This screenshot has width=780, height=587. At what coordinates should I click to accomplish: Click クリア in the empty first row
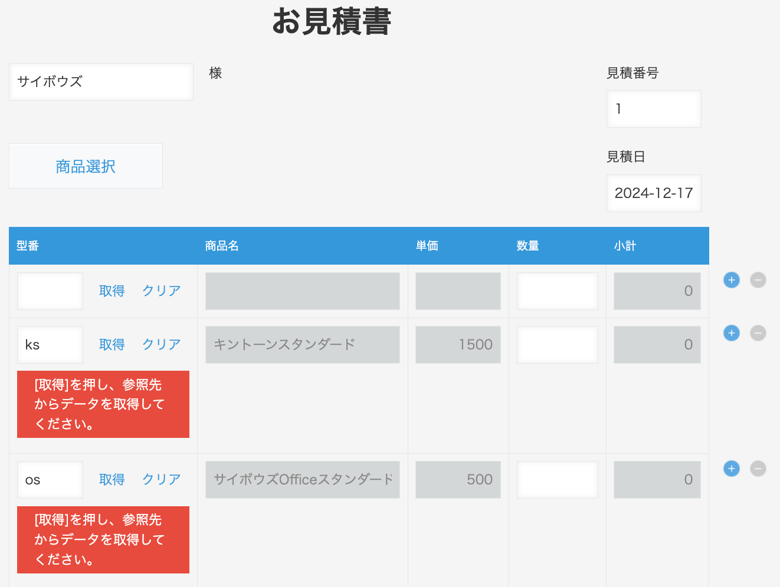[x=161, y=291]
